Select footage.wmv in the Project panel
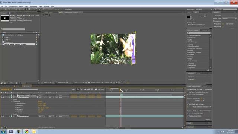Screen dimensions: 238x134 pyautogui.click(x=9, y=42)
